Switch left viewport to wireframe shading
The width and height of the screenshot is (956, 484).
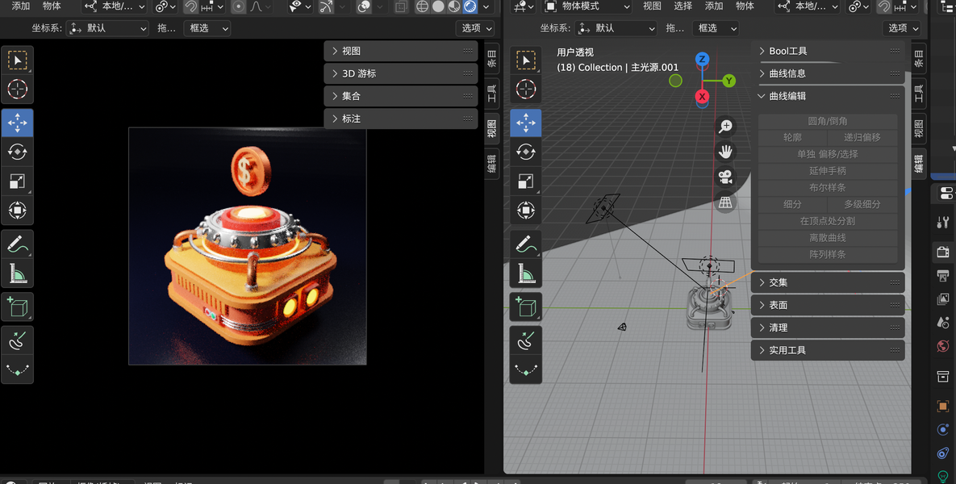point(422,6)
